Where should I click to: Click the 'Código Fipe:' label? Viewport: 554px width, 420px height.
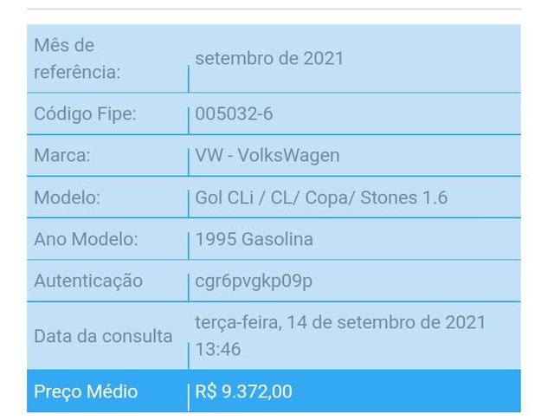[85, 113]
